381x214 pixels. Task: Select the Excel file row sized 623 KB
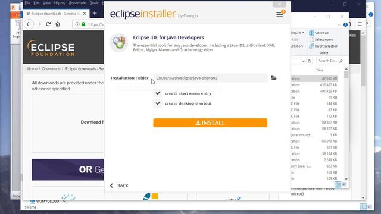pyautogui.click(x=314, y=166)
